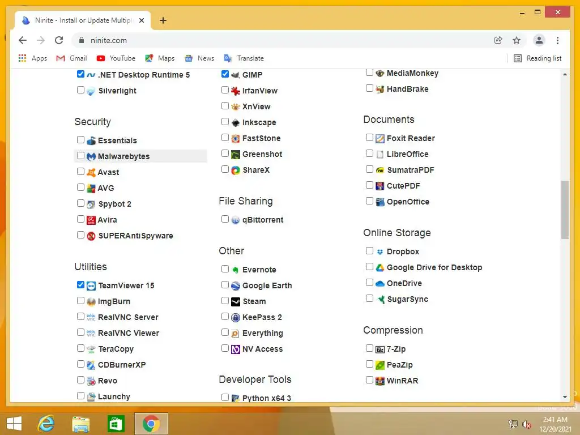Image resolution: width=580 pixels, height=435 pixels.
Task: Click the Avira red icon
Action: (91, 220)
